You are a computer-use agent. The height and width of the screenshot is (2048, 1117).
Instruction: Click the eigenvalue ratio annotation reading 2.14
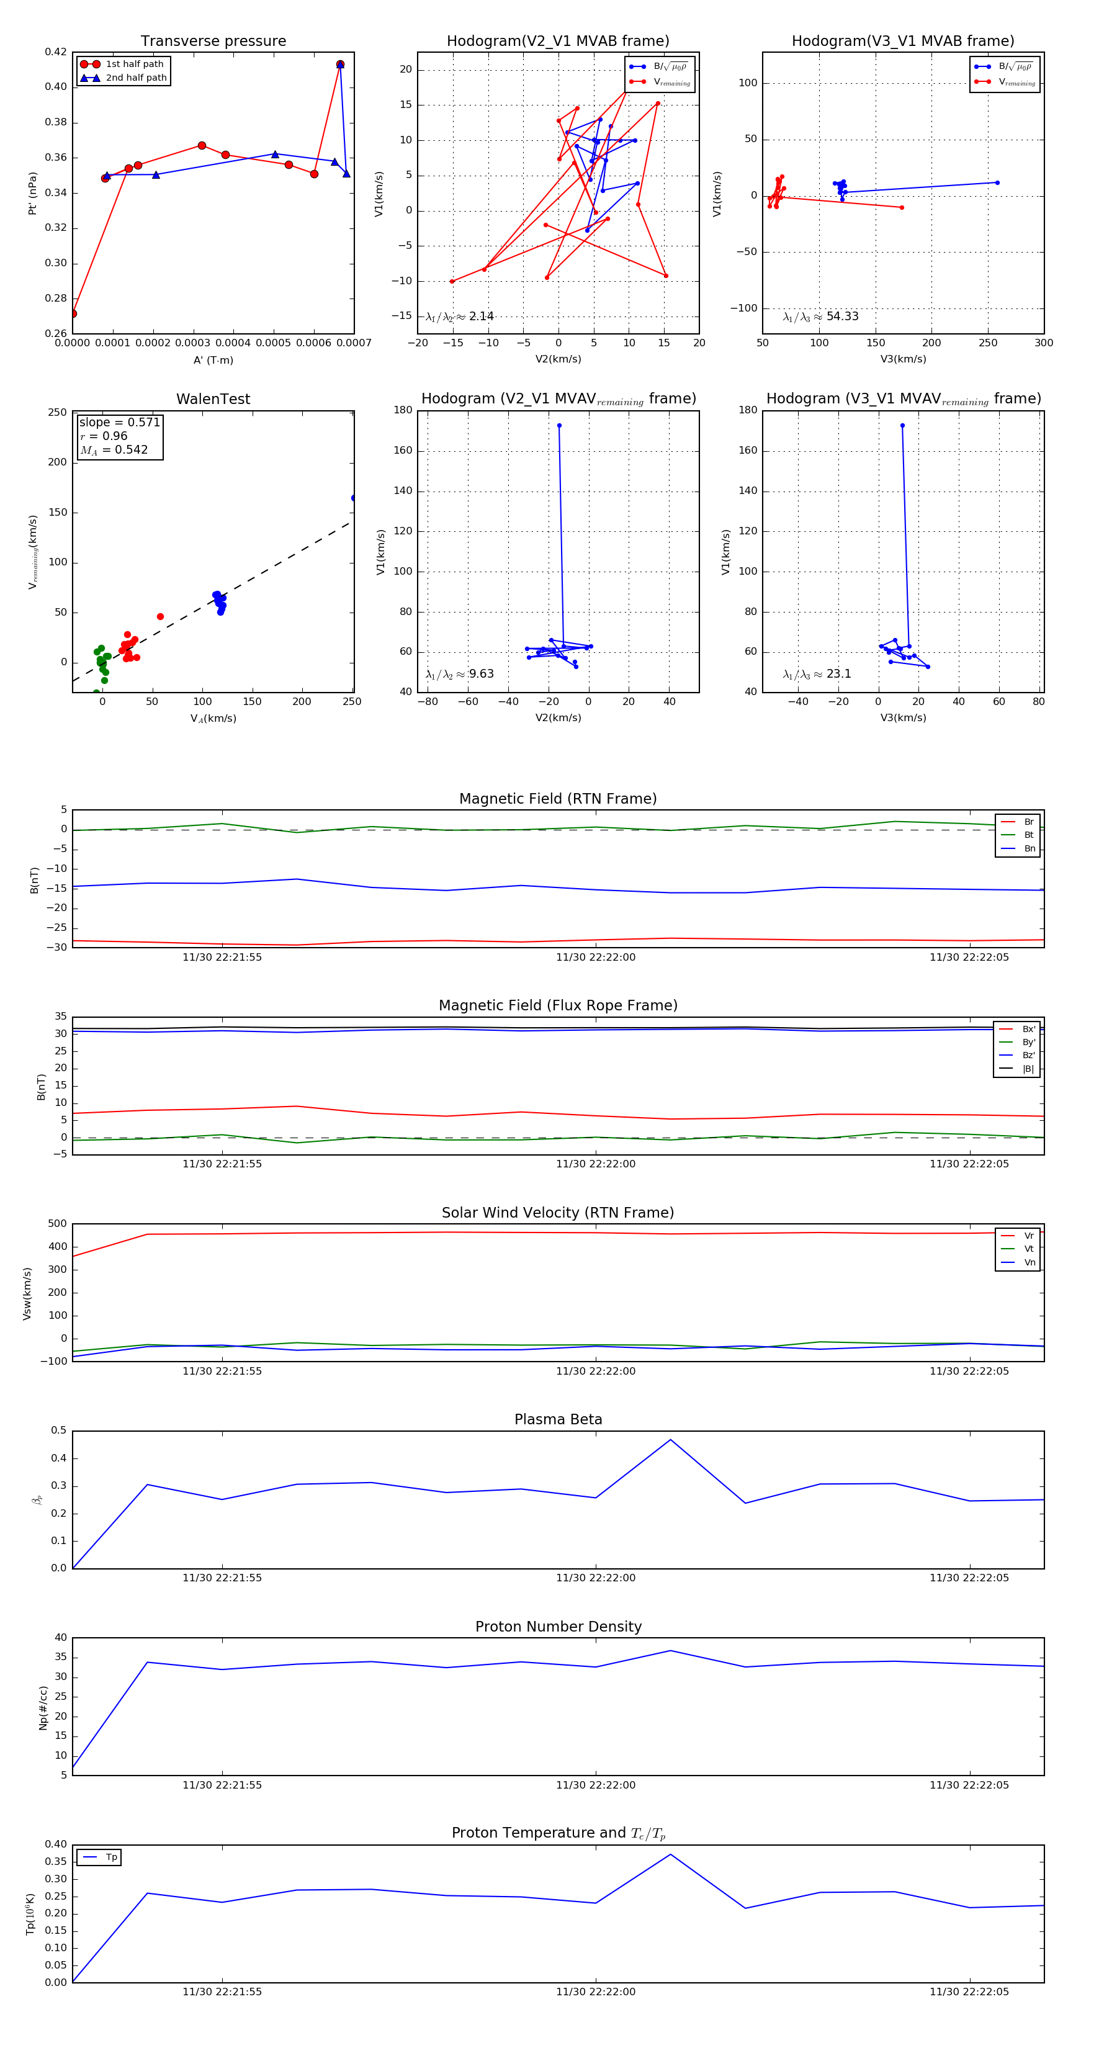459,317
